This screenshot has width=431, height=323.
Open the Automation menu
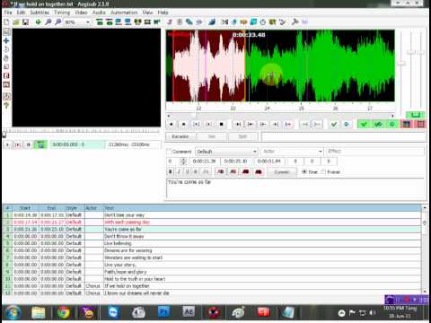pos(124,13)
